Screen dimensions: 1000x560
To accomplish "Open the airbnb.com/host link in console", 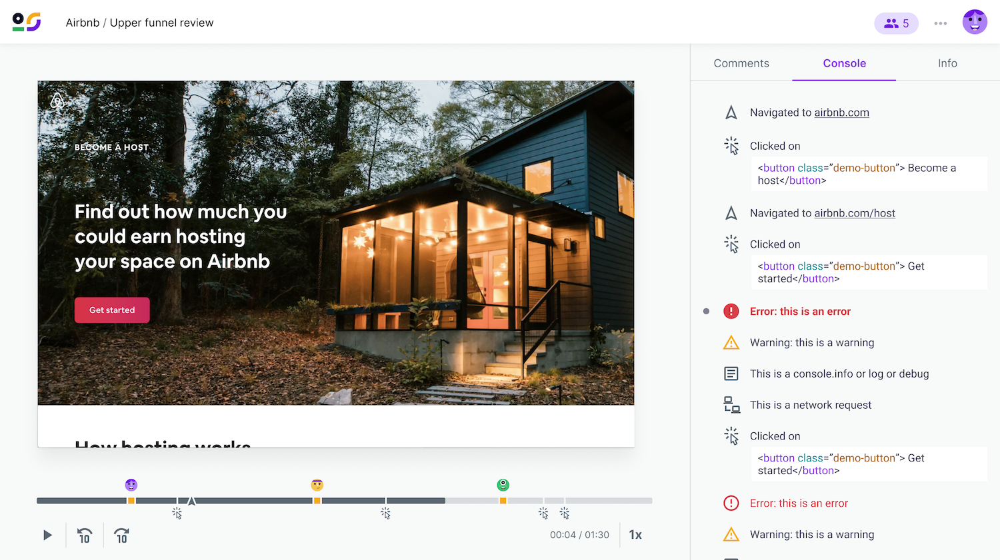I will pyautogui.click(x=855, y=213).
